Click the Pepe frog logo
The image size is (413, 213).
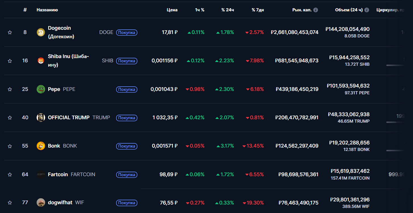pos(41,89)
